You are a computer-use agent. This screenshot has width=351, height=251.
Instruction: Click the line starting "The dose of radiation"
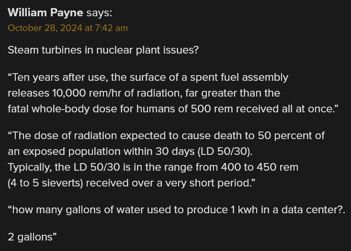[x=166, y=136]
